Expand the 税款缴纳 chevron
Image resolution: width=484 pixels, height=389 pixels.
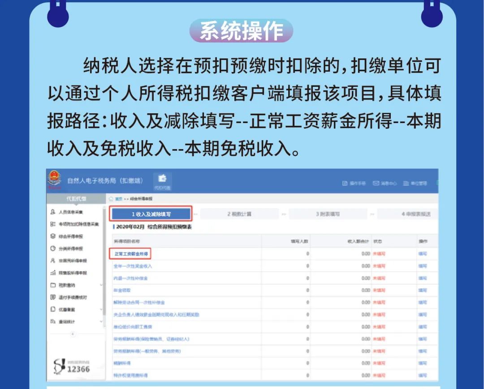coord(101,285)
